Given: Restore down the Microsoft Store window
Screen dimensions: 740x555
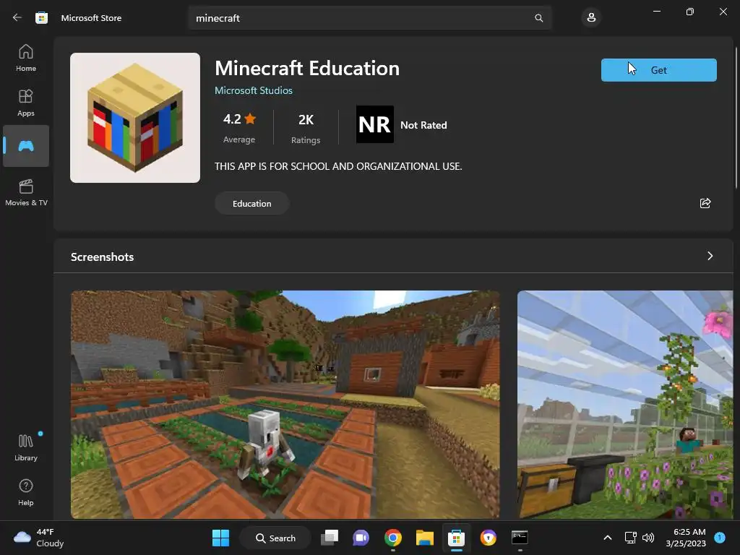Looking at the screenshot, I should 690,12.
